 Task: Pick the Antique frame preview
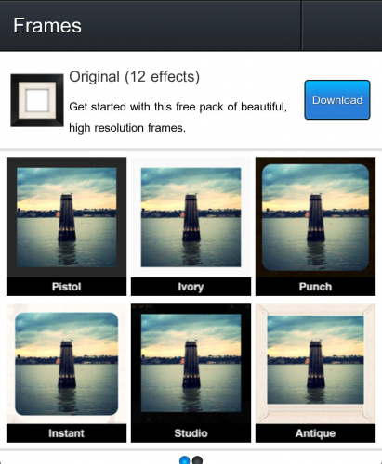pyautogui.click(x=315, y=364)
